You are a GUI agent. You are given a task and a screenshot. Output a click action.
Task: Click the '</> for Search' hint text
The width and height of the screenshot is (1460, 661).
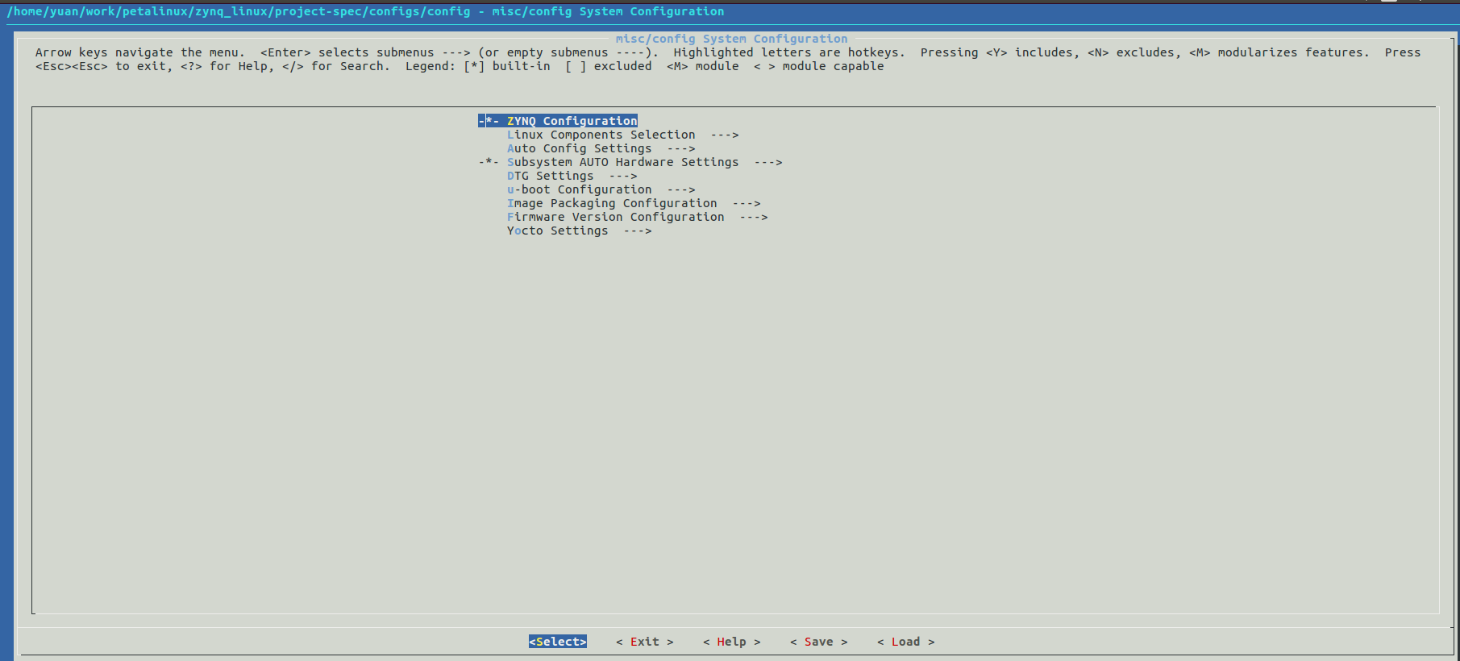pos(335,66)
